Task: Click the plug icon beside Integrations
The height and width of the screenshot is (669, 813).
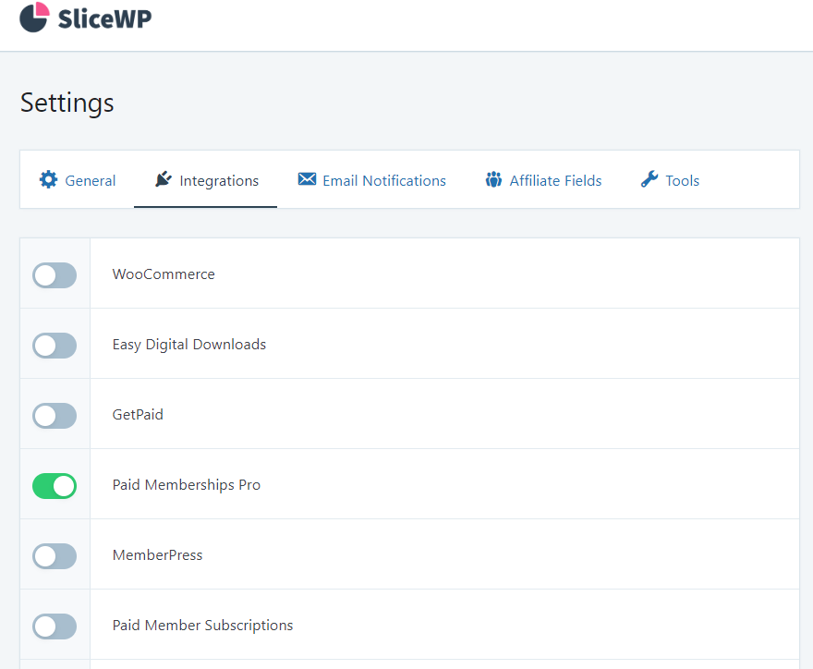Action: click(164, 179)
